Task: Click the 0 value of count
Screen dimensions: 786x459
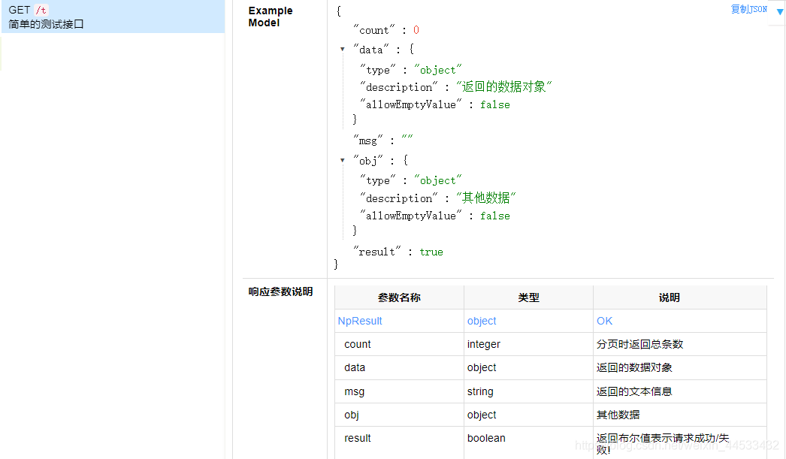Action: pos(416,30)
